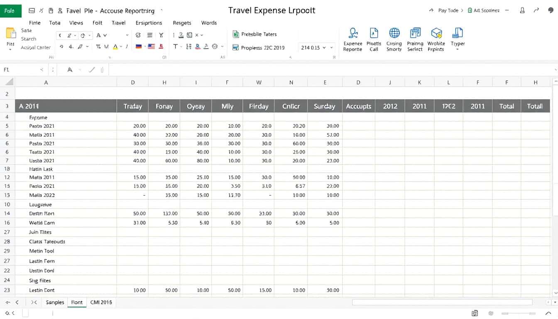The image size is (558, 319).
Task: Open the green File tab
Action: pyautogui.click(x=10, y=11)
